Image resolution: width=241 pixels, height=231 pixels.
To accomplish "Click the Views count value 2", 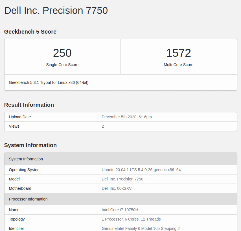I will pos(103,126).
